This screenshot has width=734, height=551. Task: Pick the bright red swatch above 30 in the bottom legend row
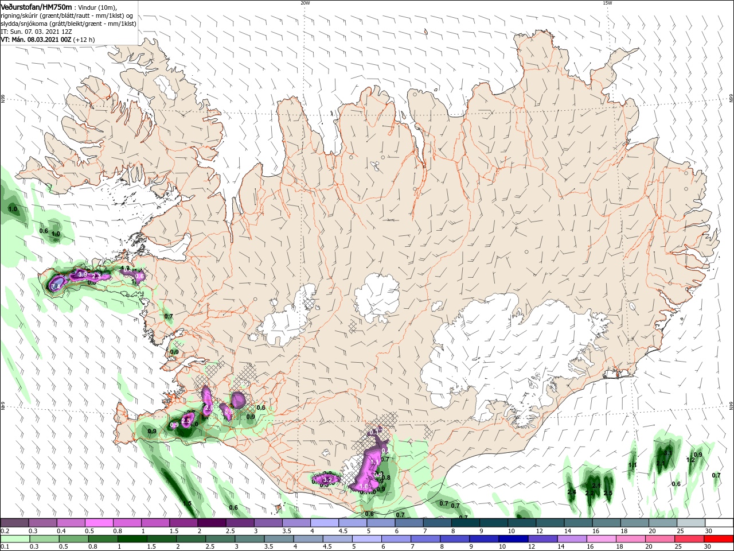point(719,539)
